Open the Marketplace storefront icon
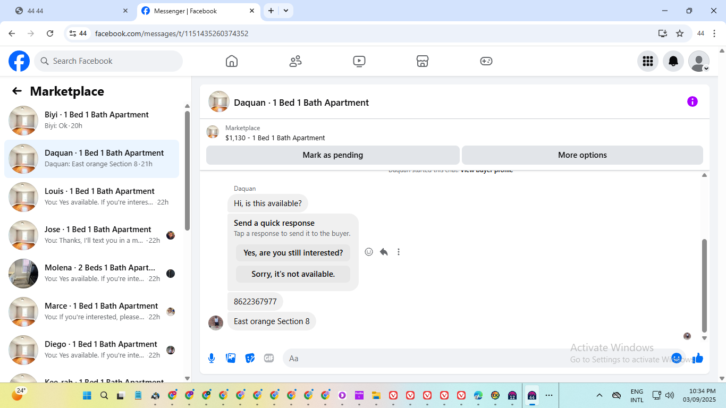The width and height of the screenshot is (726, 408). (423, 61)
